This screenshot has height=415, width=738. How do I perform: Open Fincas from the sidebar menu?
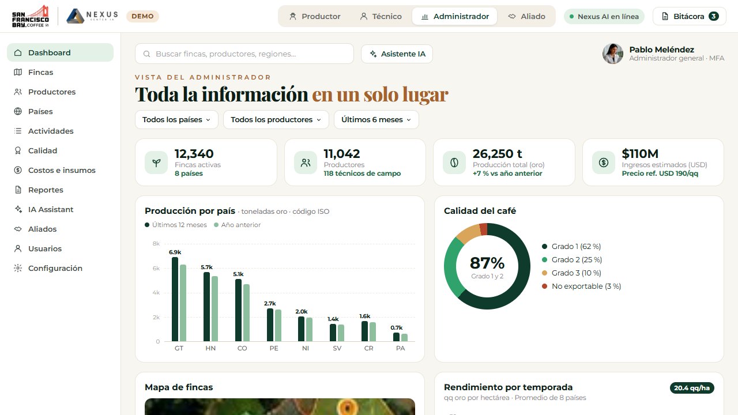[x=60, y=72]
